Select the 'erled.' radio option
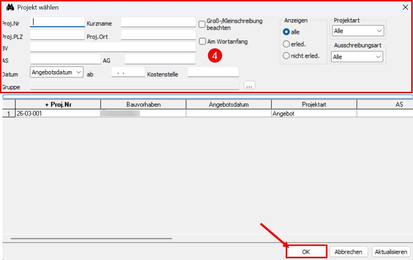Image resolution: width=413 pixels, height=260 pixels. [x=286, y=44]
